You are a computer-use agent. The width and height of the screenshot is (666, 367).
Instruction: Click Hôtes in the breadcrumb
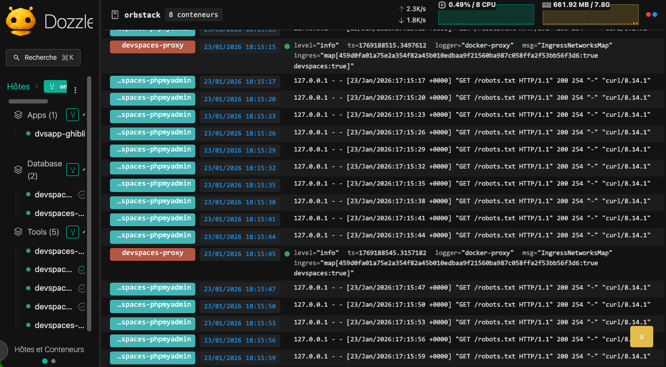click(x=18, y=86)
